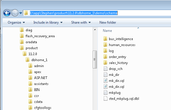Click the human_resources folder name
171x110 pixels.
click(x=122, y=45)
